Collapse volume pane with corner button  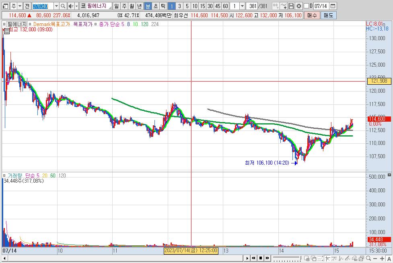389,175
